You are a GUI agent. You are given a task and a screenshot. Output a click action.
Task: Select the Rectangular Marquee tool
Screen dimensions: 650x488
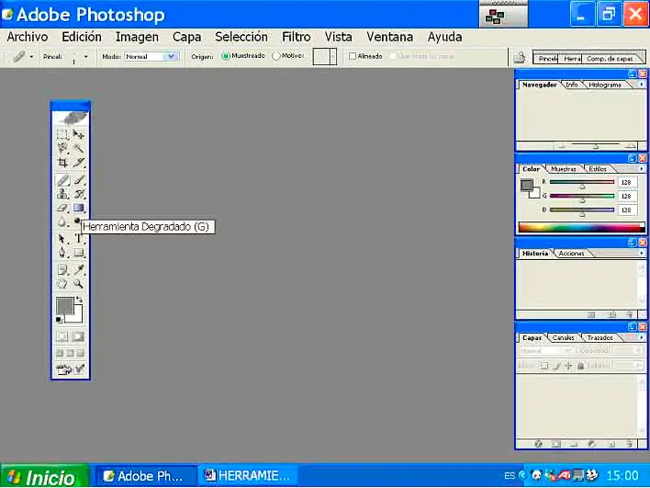62,134
